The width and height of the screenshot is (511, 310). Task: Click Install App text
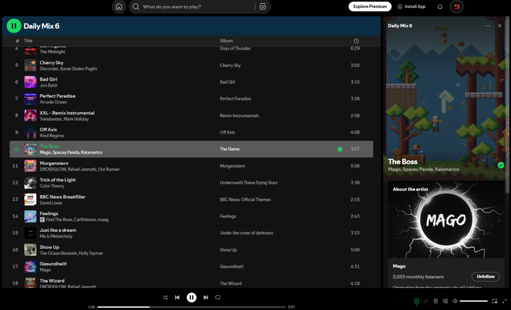coord(415,6)
